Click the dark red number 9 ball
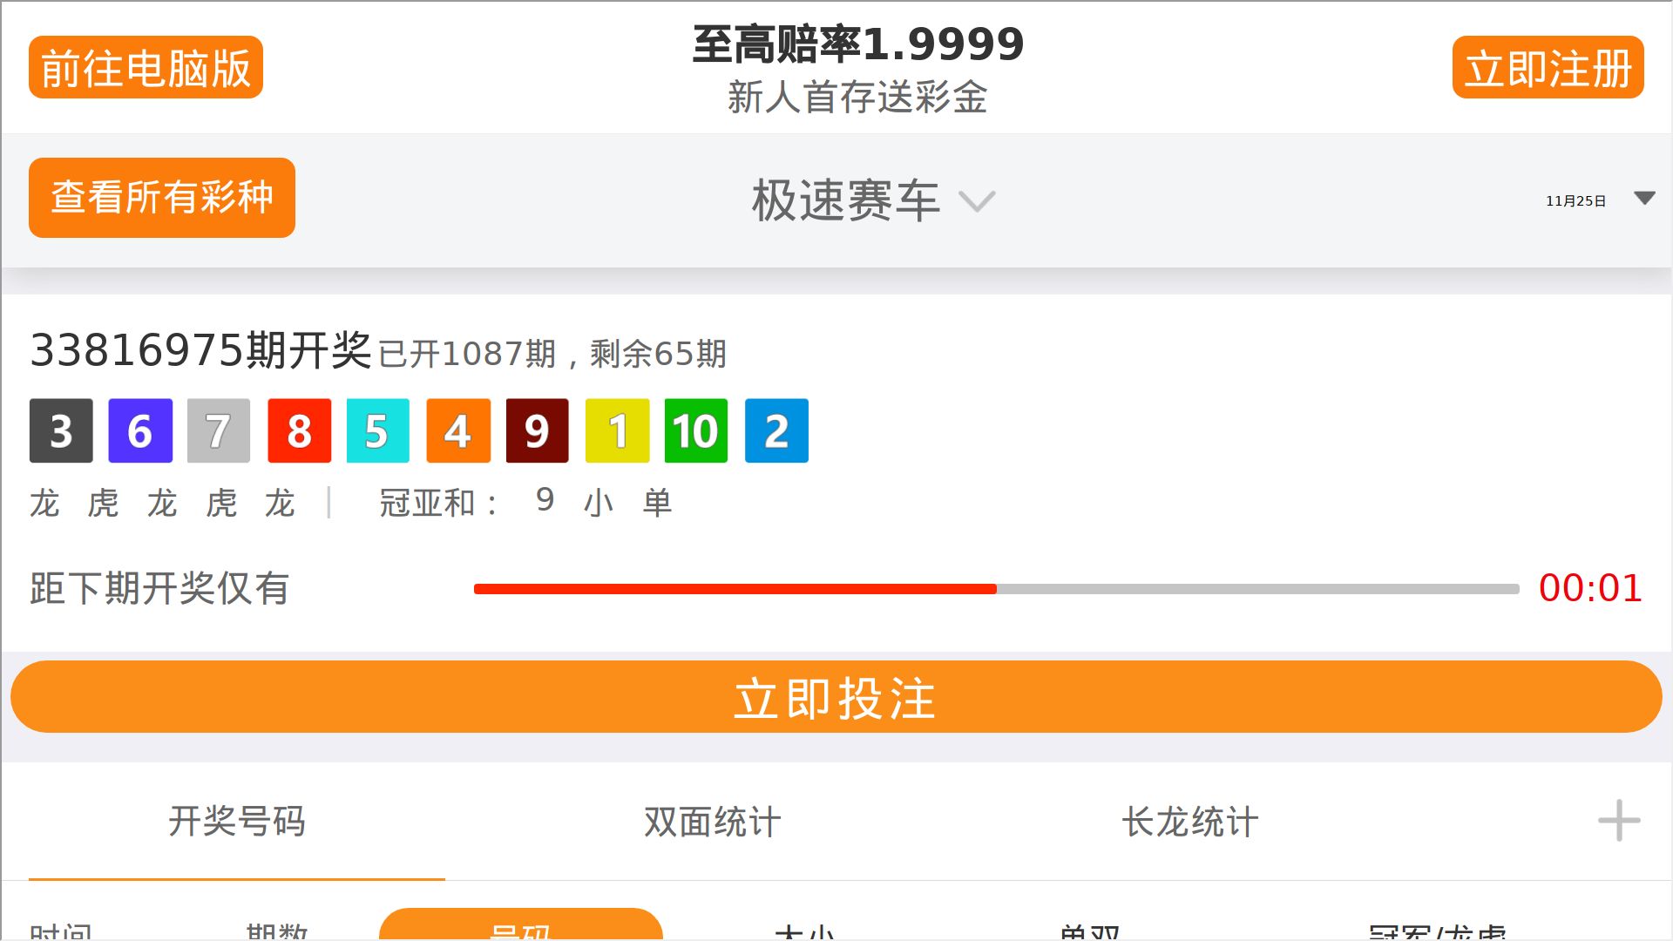The height and width of the screenshot is (941, 1673). [x=537, y=430]
